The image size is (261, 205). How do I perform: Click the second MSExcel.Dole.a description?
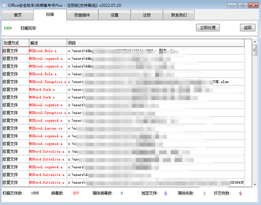pos(43,74)
